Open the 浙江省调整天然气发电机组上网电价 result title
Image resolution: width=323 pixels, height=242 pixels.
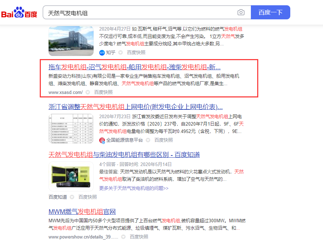[x=135, y=107]
